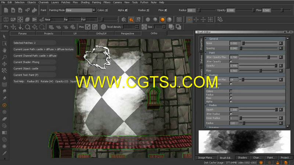Switch to the Perspective view tab
Screen dimensions: 294x165
tap(128, 33)
